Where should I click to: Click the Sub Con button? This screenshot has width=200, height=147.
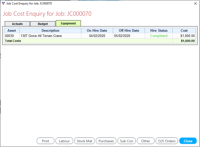click(x=126, y=141)
